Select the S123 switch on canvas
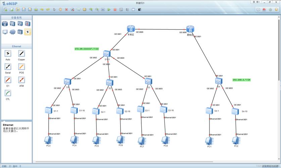Viewport: 281px width, 168px height. click(x=107, y=54)
